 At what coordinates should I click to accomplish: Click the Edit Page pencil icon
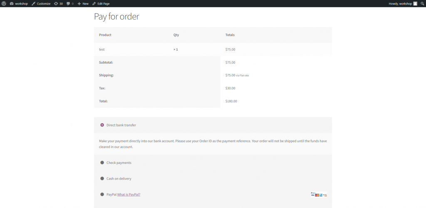coord(94,3)
